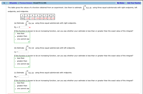Select 'one cannot say' for part (b)
Screen dimensions: 143x94
click(15, 64)
